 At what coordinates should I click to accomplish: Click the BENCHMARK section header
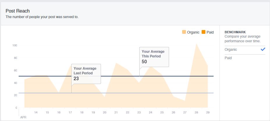(x=235, y=32)
